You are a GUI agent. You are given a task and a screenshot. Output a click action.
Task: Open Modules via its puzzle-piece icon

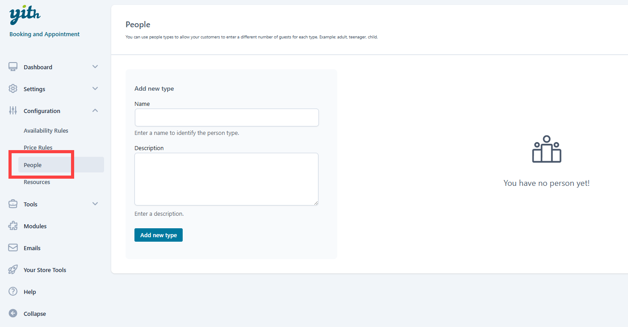click(x=13, y=226)
